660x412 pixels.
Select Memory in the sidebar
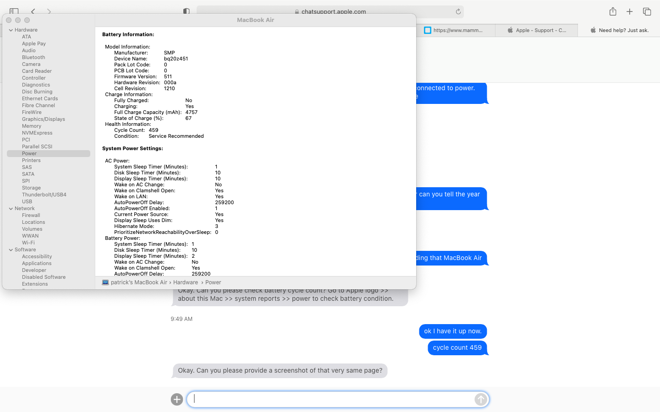[x=32, y=126]
